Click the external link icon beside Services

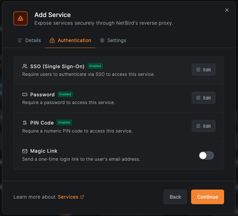click(82, 197)
